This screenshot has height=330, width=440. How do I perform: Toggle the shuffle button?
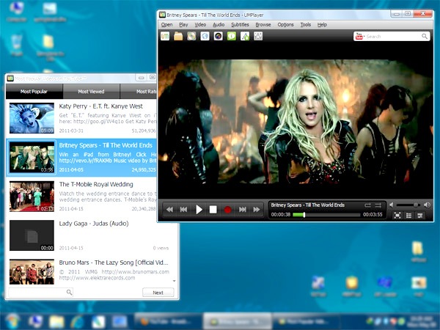(x=378, y=205)
